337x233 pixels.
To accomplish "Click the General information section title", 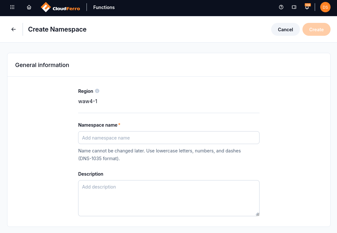I will pyautogui.click(x=42, y=65).
